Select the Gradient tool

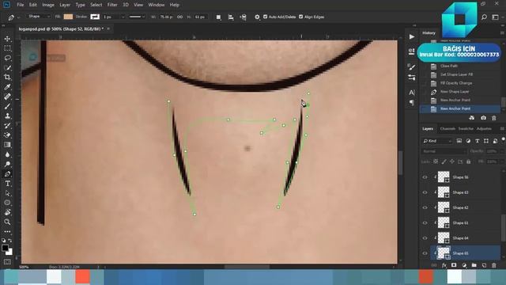pyautogui.click(x=7, y=145)
